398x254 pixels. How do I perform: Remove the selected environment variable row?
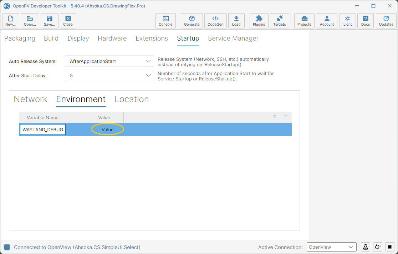[x=286, y=116]
